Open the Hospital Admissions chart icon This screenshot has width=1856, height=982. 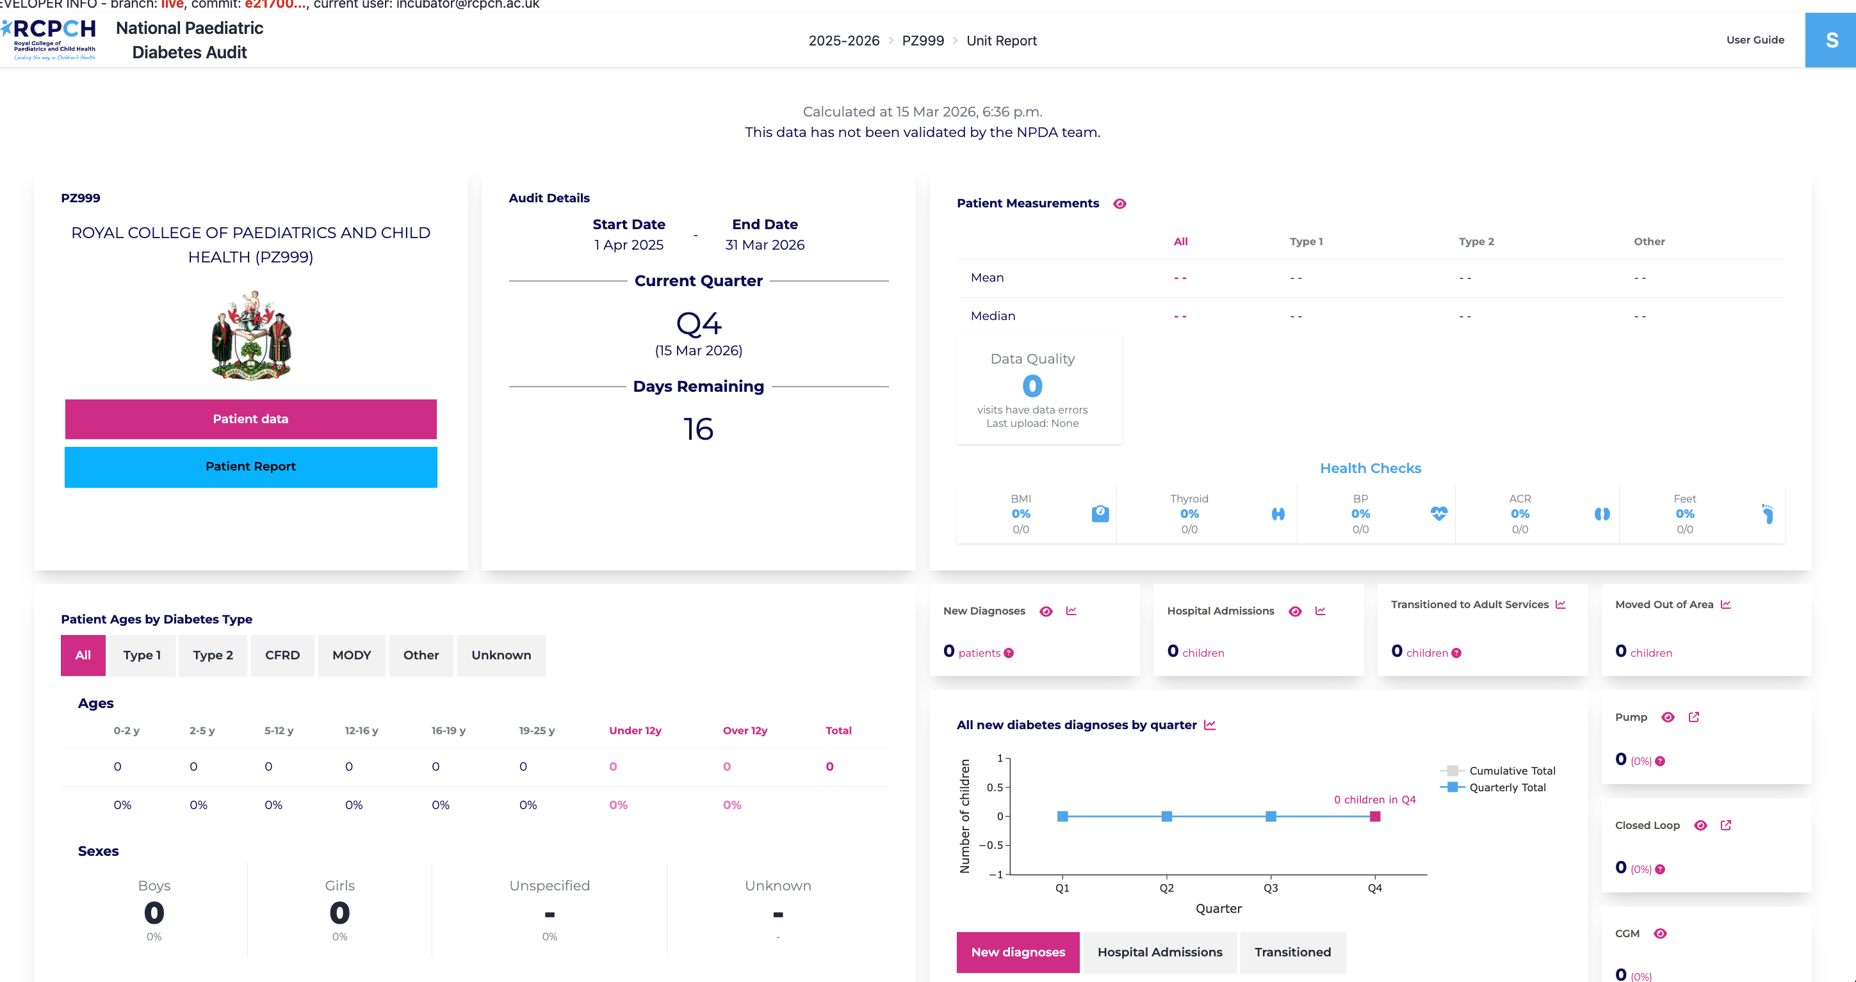[x=1320, y=611]
